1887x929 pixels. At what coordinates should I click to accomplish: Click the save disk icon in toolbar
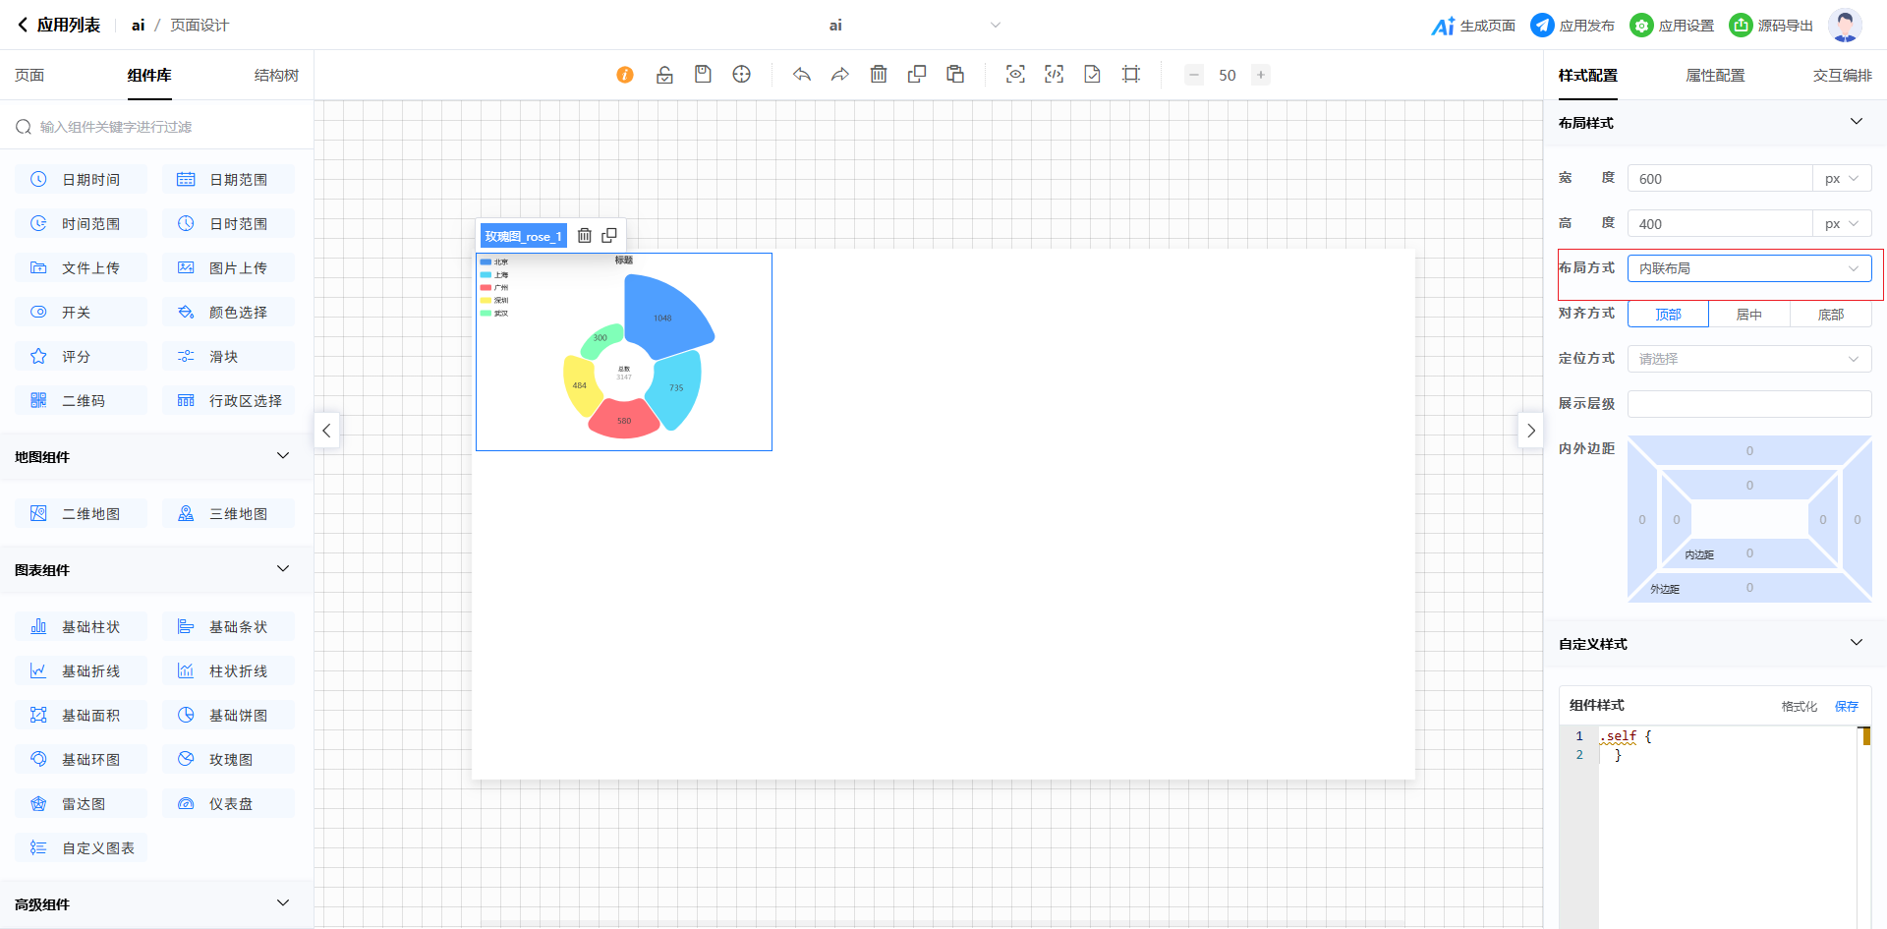(703, 75)
